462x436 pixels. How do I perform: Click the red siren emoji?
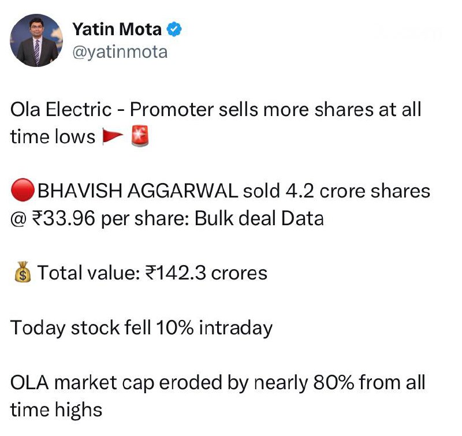pos(139,136)
